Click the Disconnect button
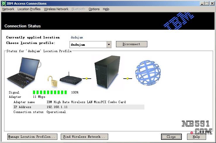 [x=132, y=44]
